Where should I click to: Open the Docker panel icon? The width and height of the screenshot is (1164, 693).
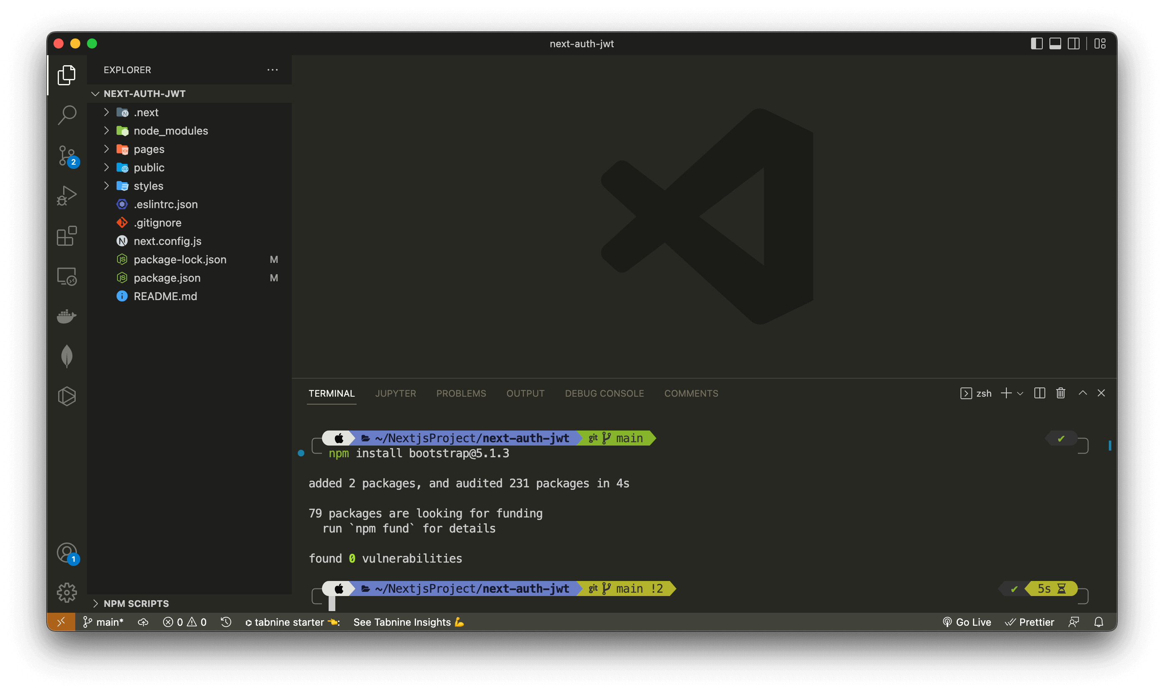tap(67, 316)
